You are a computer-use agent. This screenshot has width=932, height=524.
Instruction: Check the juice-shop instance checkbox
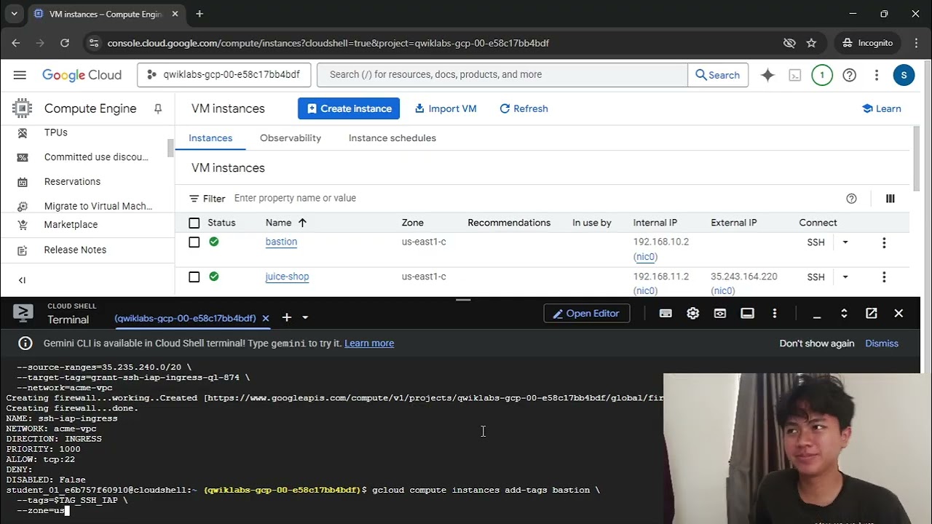194,277
